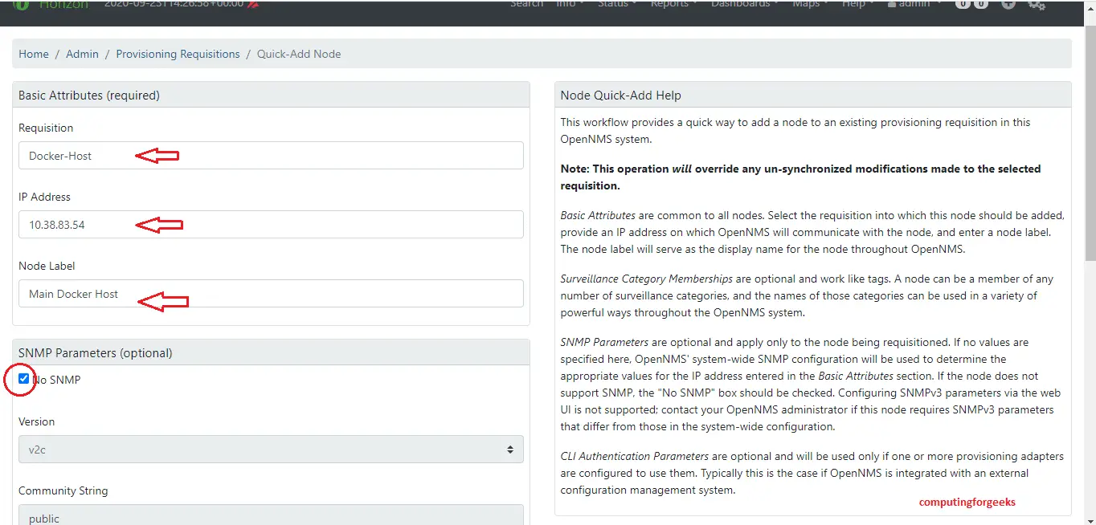Open the Maps menu
This screenshot has width=1096, height=525.
tap(809, 4)
